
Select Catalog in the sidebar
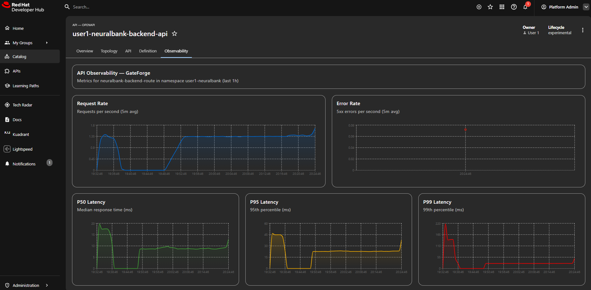tap(30, 56)
